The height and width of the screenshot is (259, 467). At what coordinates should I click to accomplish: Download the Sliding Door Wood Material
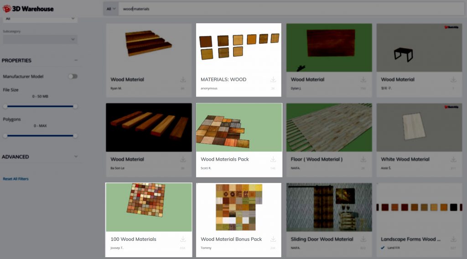point(363,239)
